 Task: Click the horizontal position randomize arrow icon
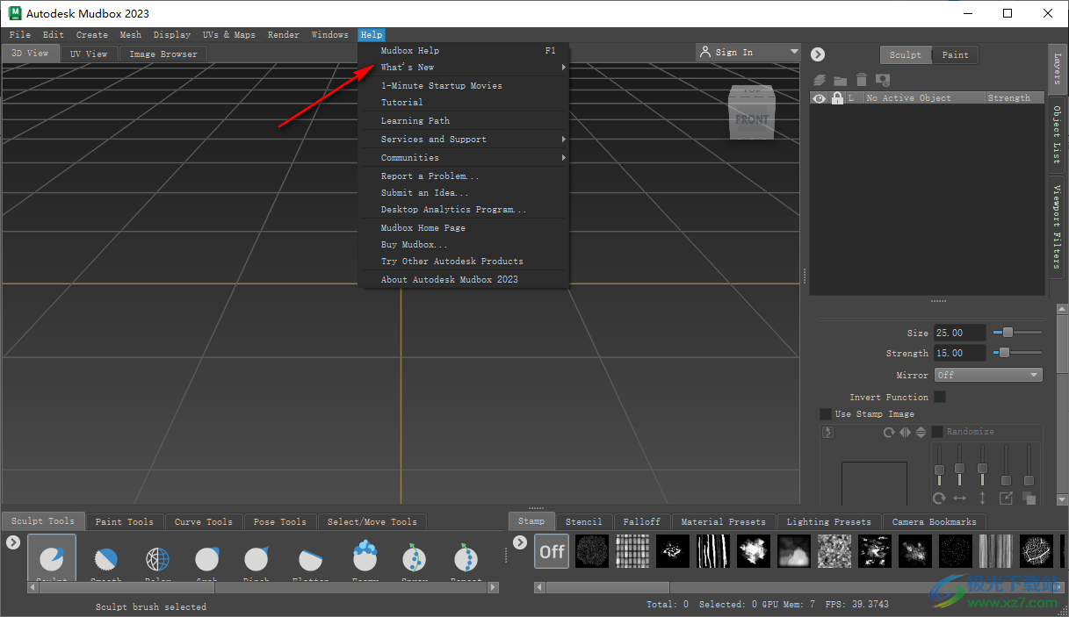point(959,498)
